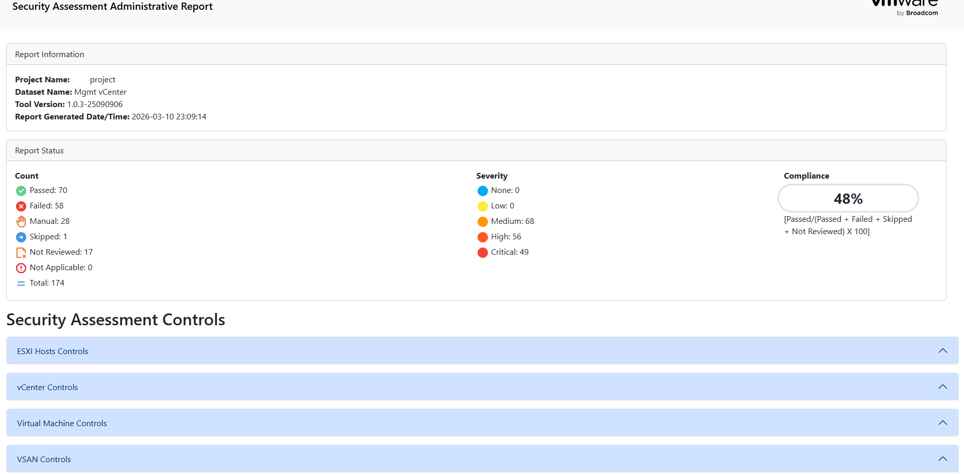The image size is (964, 474).
Task: Click the 48% compliance indicator
Action: (848, 199)
